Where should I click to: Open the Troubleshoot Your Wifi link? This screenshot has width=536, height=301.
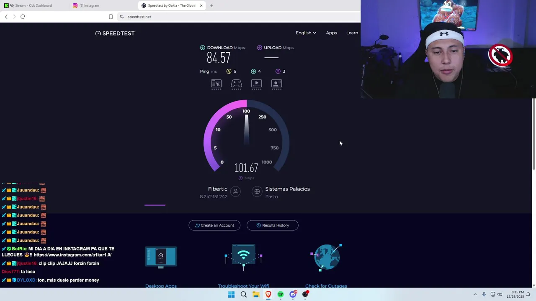pos(243,286)
